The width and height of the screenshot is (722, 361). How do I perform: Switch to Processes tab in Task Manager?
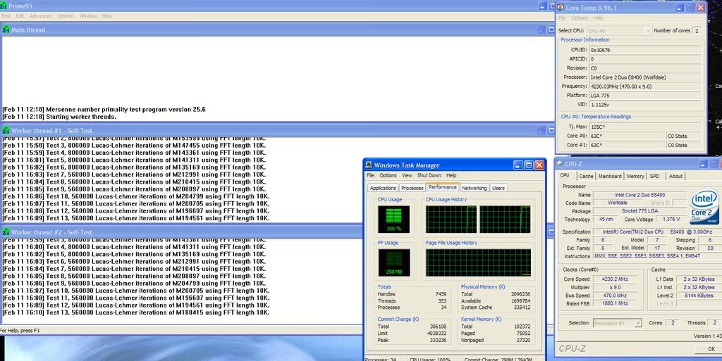(x=412, y=188)
